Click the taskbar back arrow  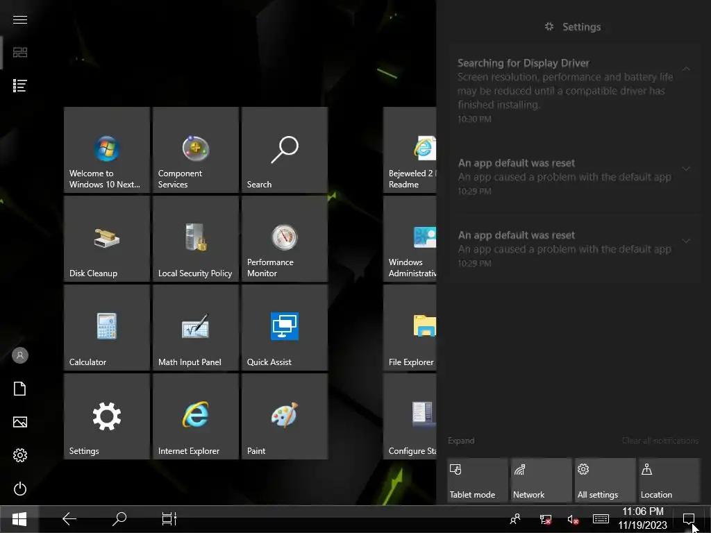[69, 519]
